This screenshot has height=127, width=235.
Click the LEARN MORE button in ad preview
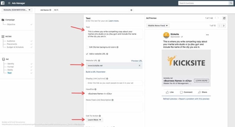point(202,81)
